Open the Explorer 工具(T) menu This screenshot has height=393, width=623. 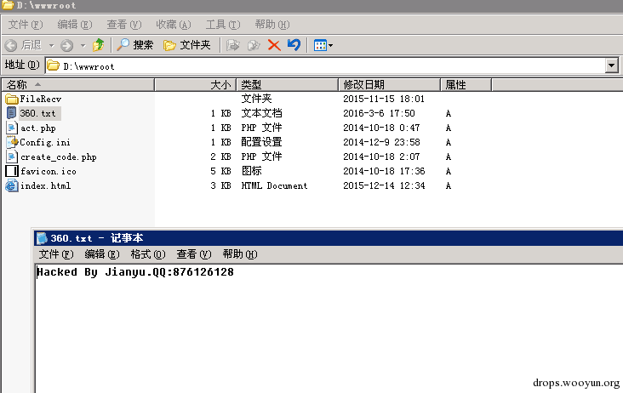222,25
